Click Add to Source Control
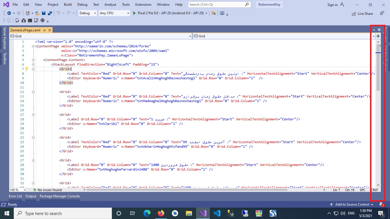 352,204
